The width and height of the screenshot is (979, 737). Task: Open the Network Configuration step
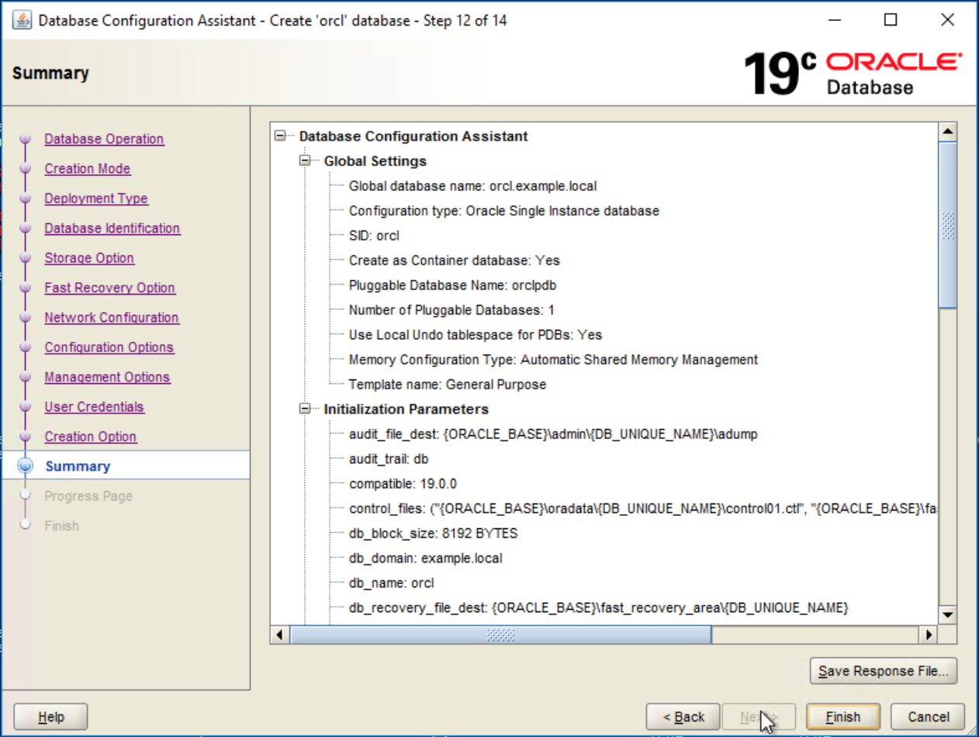click(112, 317)
